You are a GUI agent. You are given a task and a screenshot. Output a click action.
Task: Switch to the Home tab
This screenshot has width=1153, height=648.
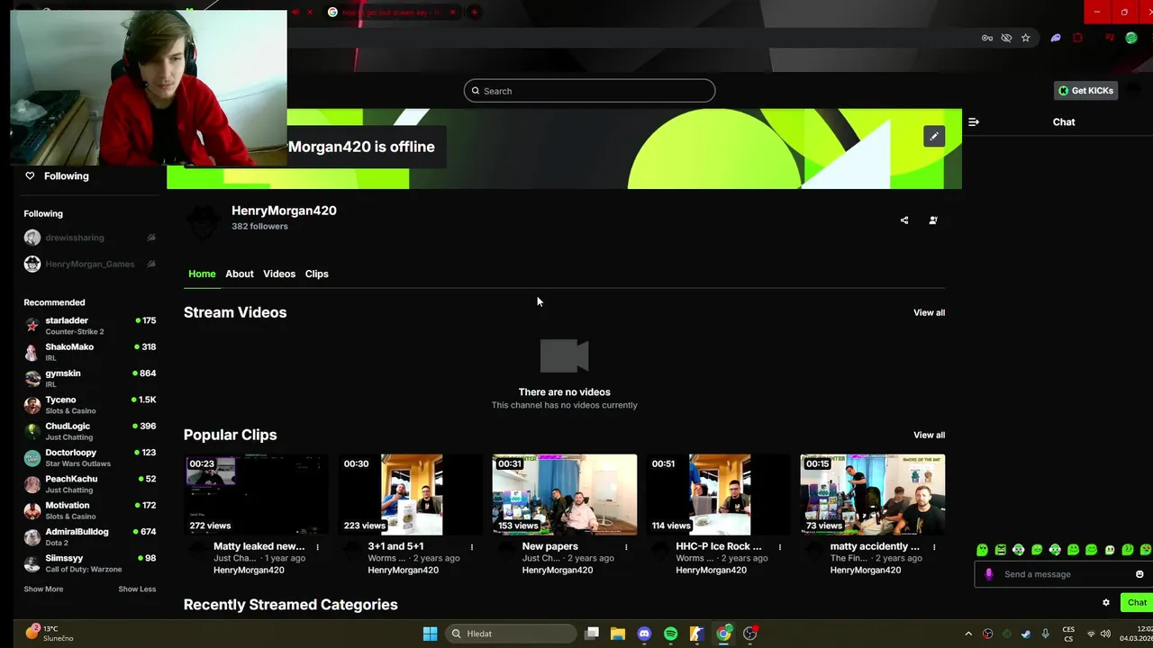202,274
